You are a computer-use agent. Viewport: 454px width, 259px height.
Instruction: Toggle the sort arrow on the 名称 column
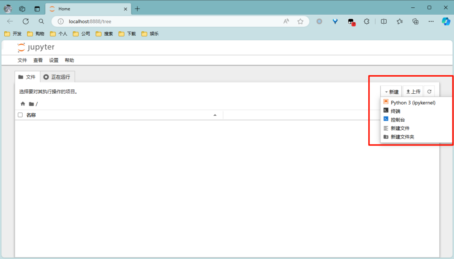click(x=215, y=115)
